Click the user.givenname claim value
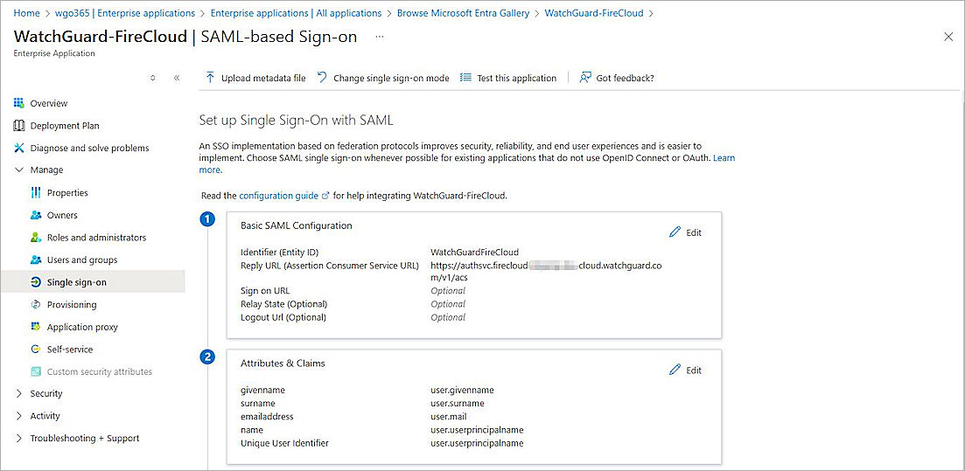The height and width of the screenshot is (471, 965). pos(462,390)
